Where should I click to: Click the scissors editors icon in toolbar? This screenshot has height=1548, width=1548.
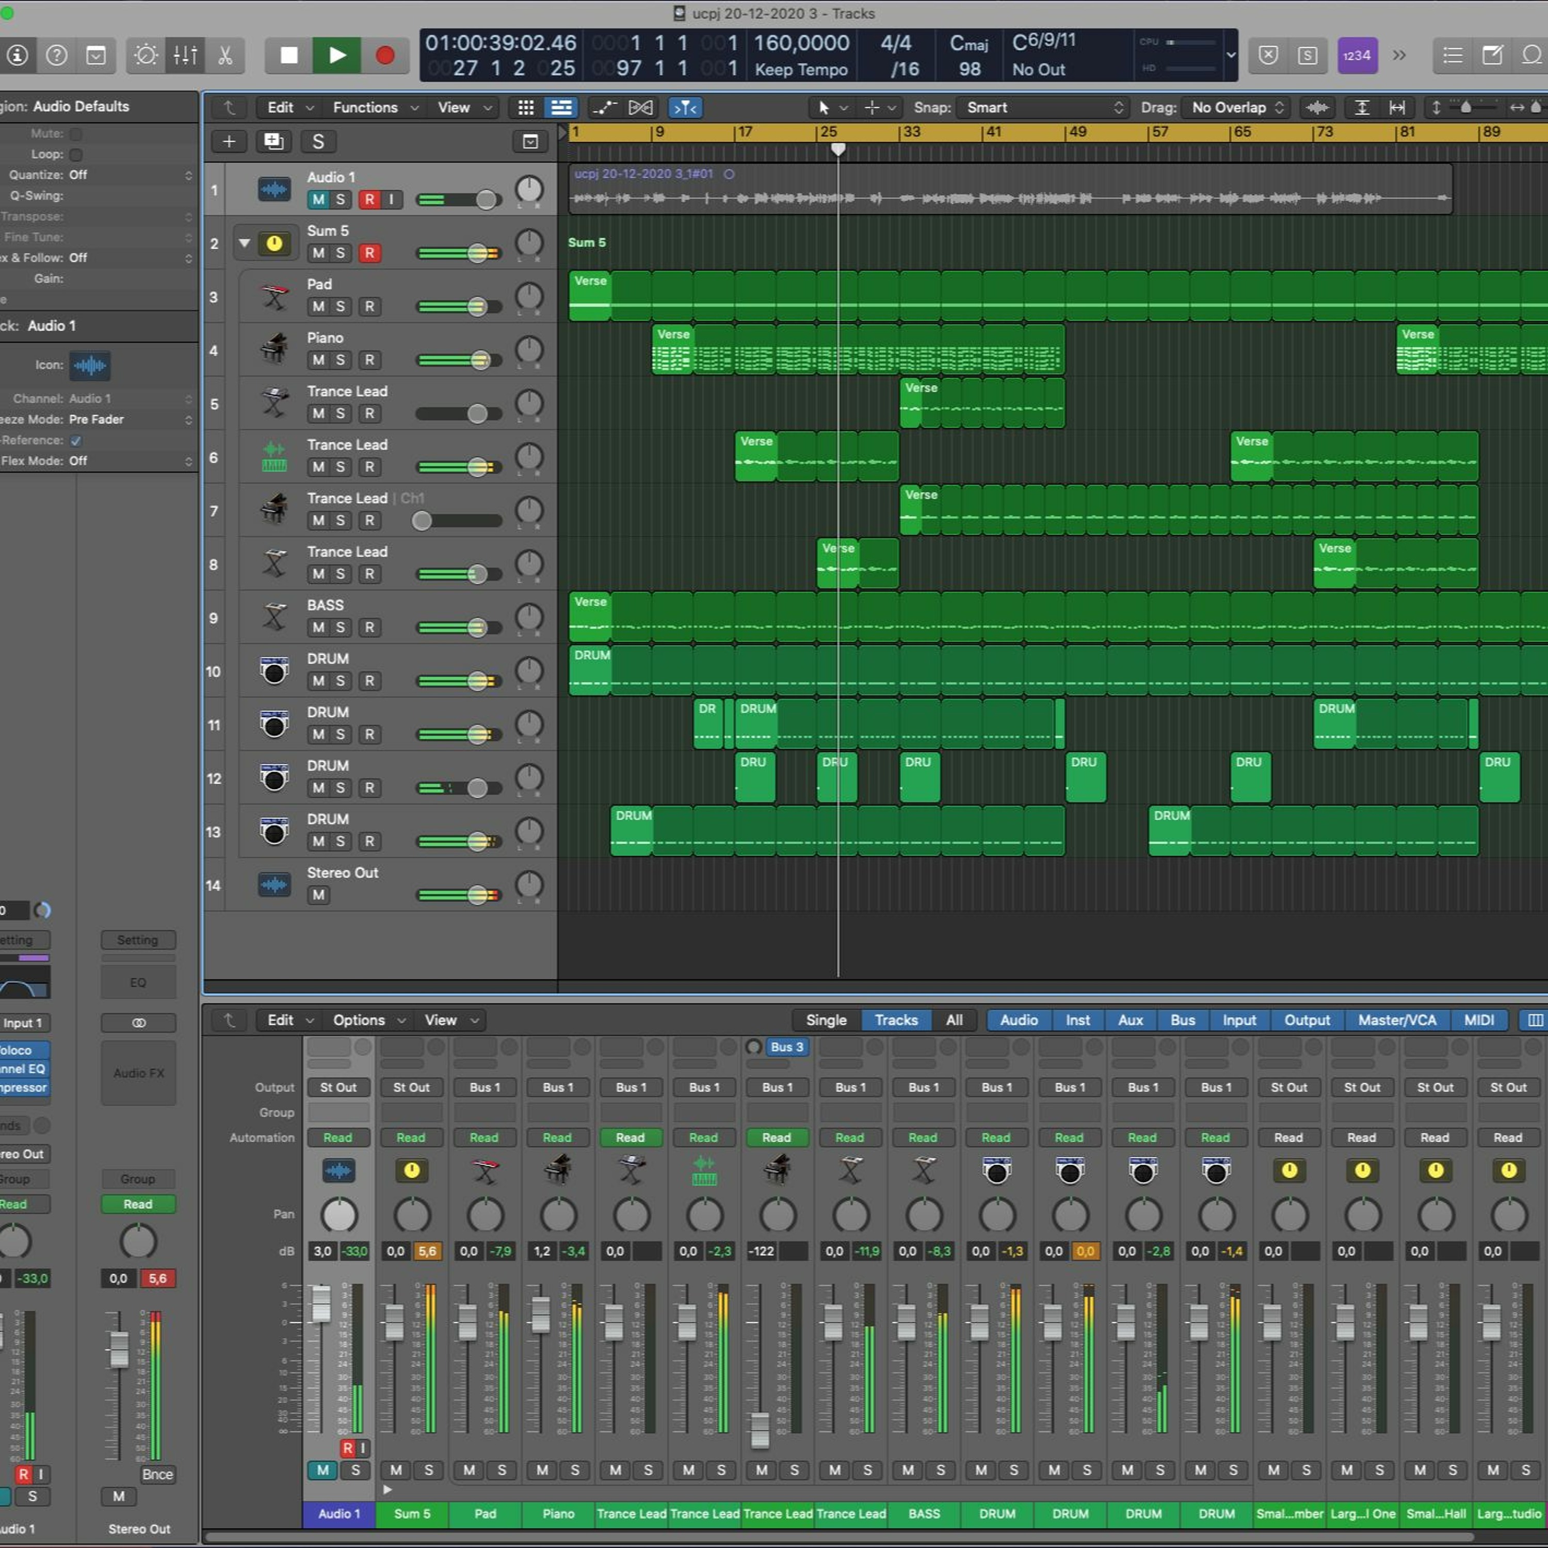click(225, 55)
